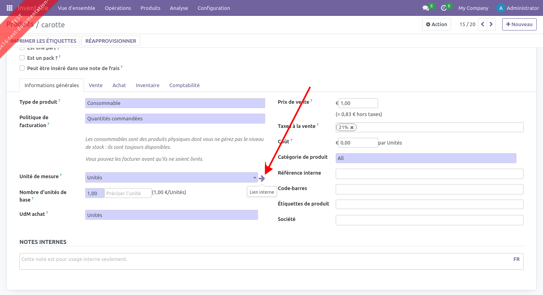
Task: Open internal link arrow for Unité de mesure
Action: click(x=262, y=178)
